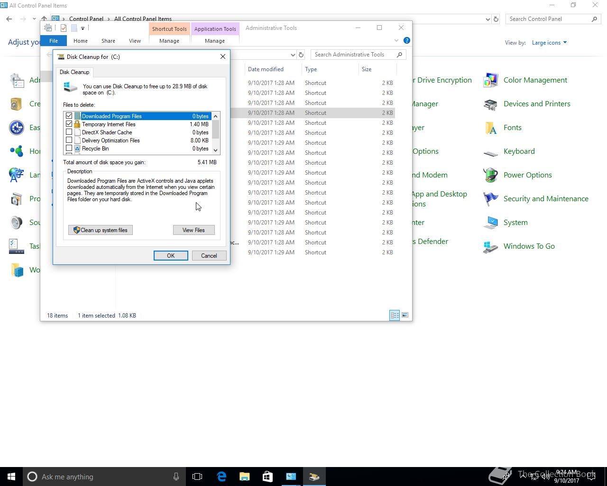This screenshot has width=607, height=486.
Task: Confirm Disk Cleanup with OK
Action: click(x=171, y=256)
